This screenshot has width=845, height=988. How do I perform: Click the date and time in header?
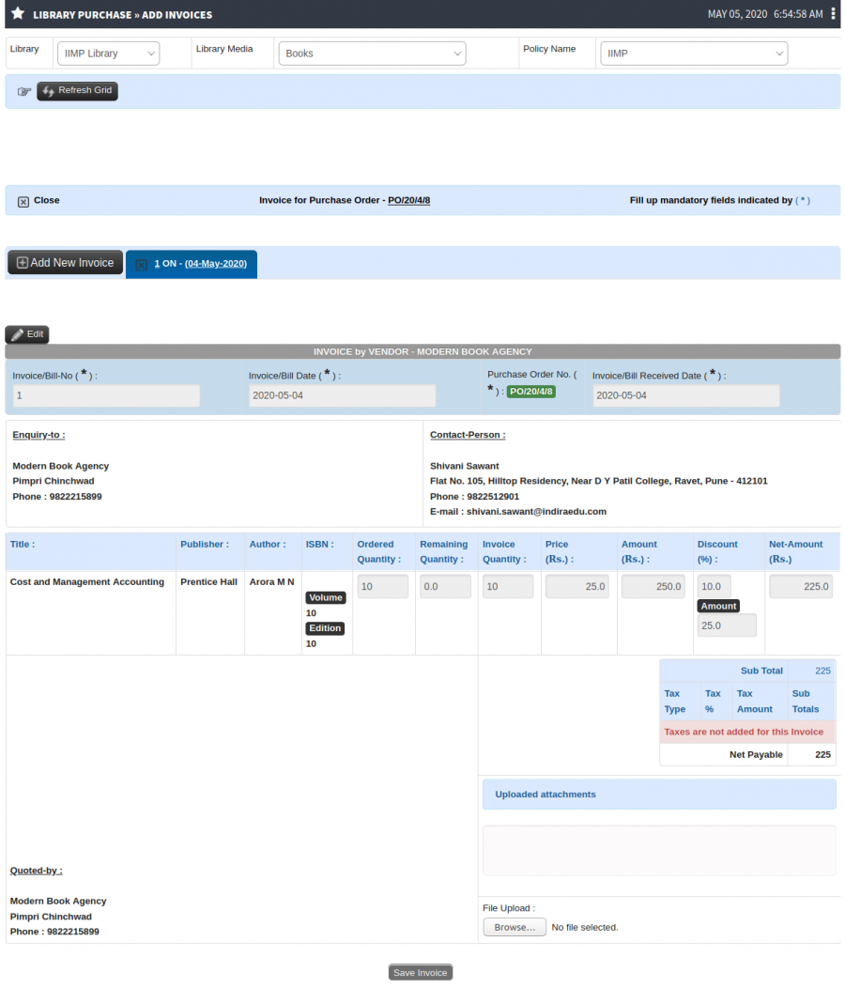[765, 14]
